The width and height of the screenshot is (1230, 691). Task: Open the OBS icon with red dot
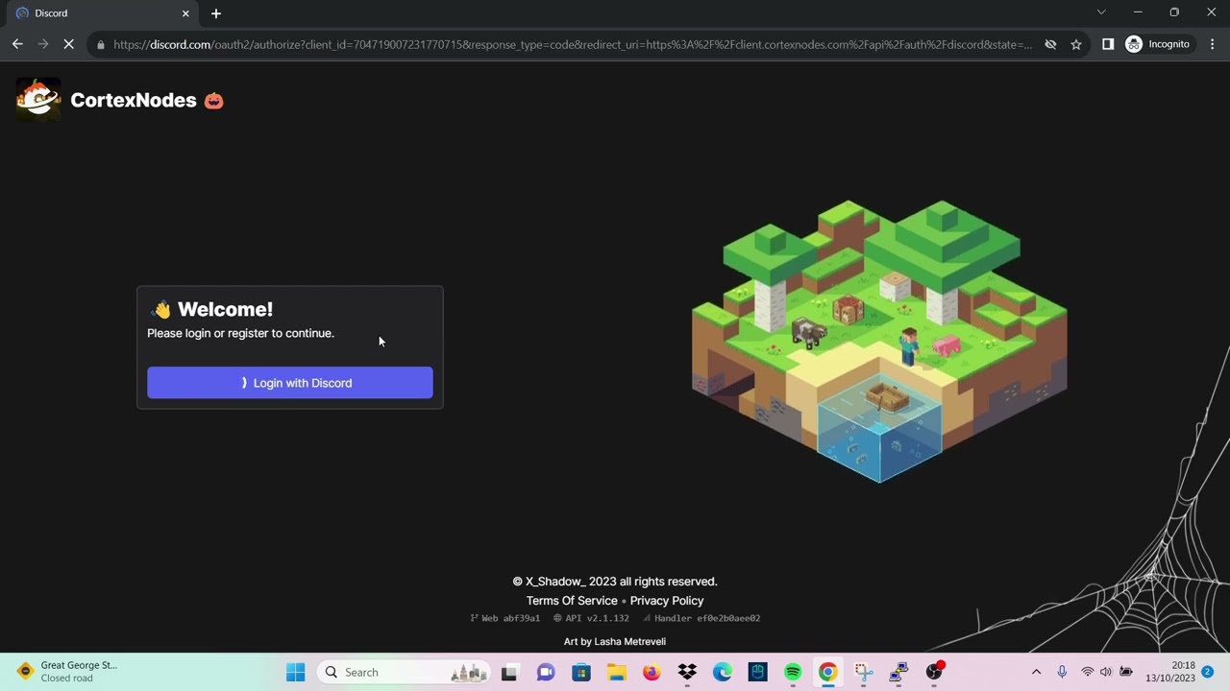(934, 671)
